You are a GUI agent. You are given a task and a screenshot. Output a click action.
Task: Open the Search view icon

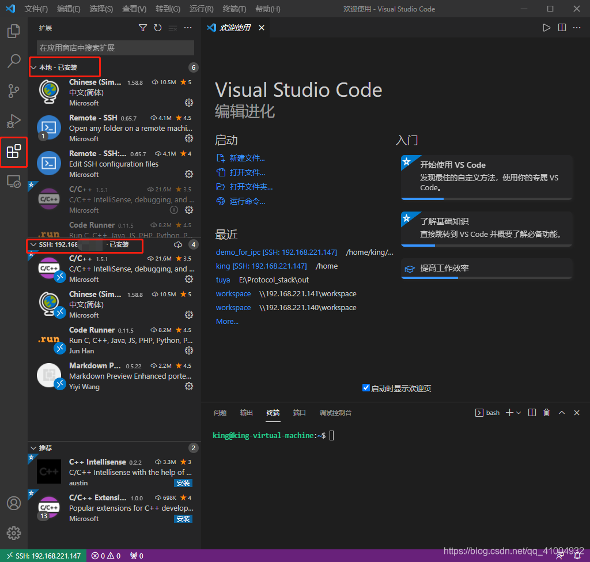tap(14, 61)
